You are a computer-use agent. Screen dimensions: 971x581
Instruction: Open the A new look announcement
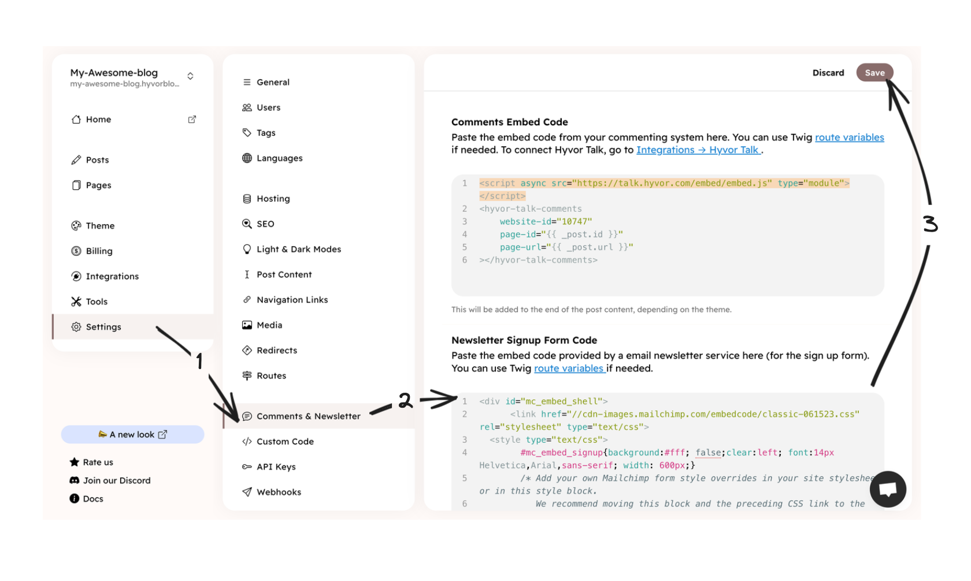tap(133, 435)
